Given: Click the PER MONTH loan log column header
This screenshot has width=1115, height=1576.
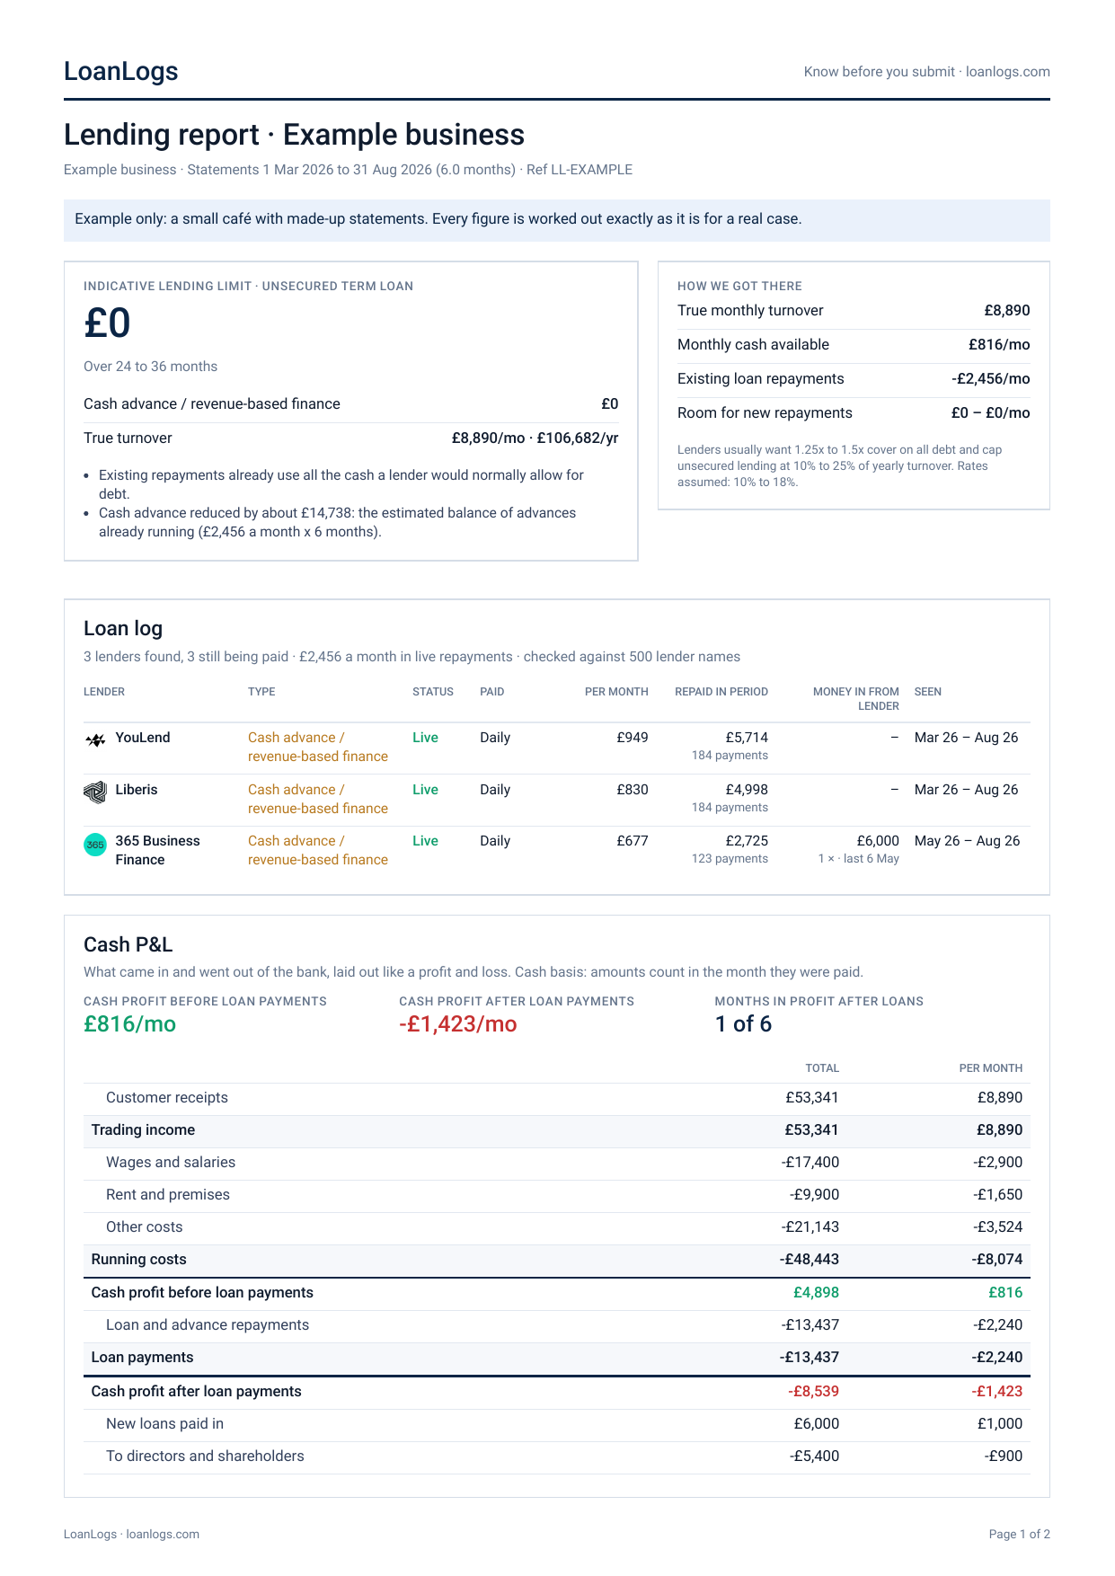Looking at the screenshot, I should pyautogui.click(x=616, y=692).
